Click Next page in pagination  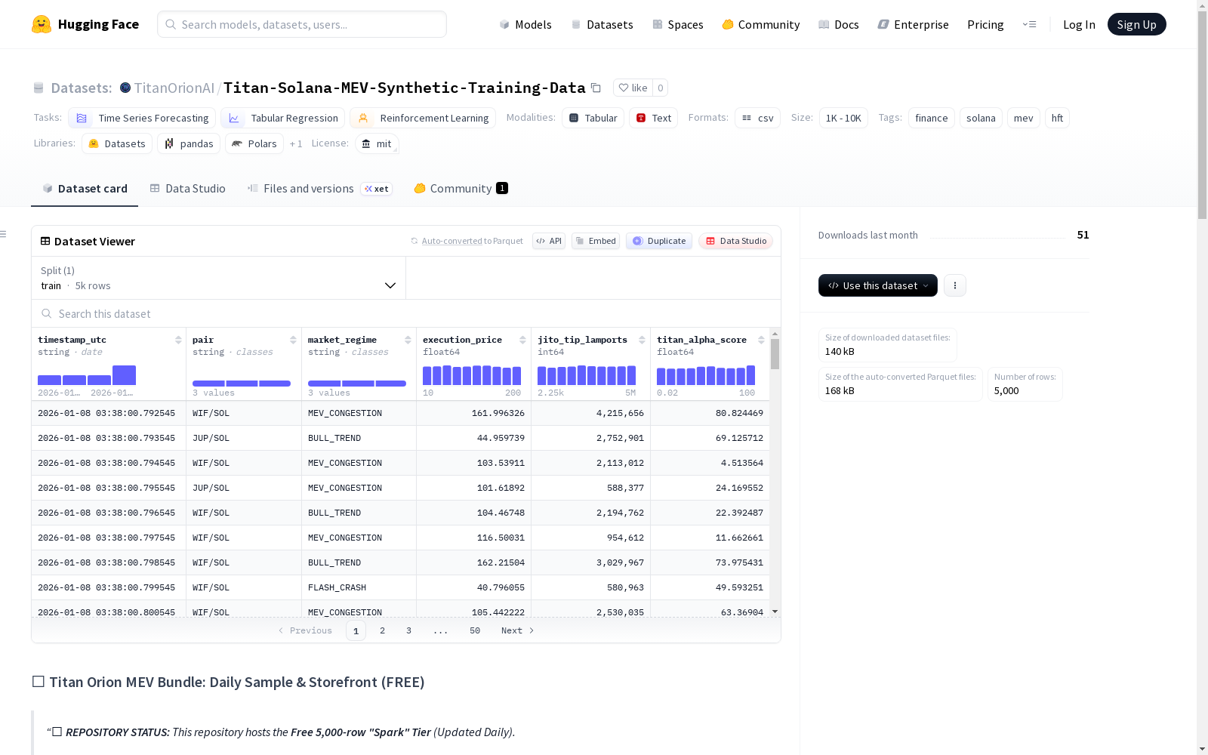[x=518, y=630]
